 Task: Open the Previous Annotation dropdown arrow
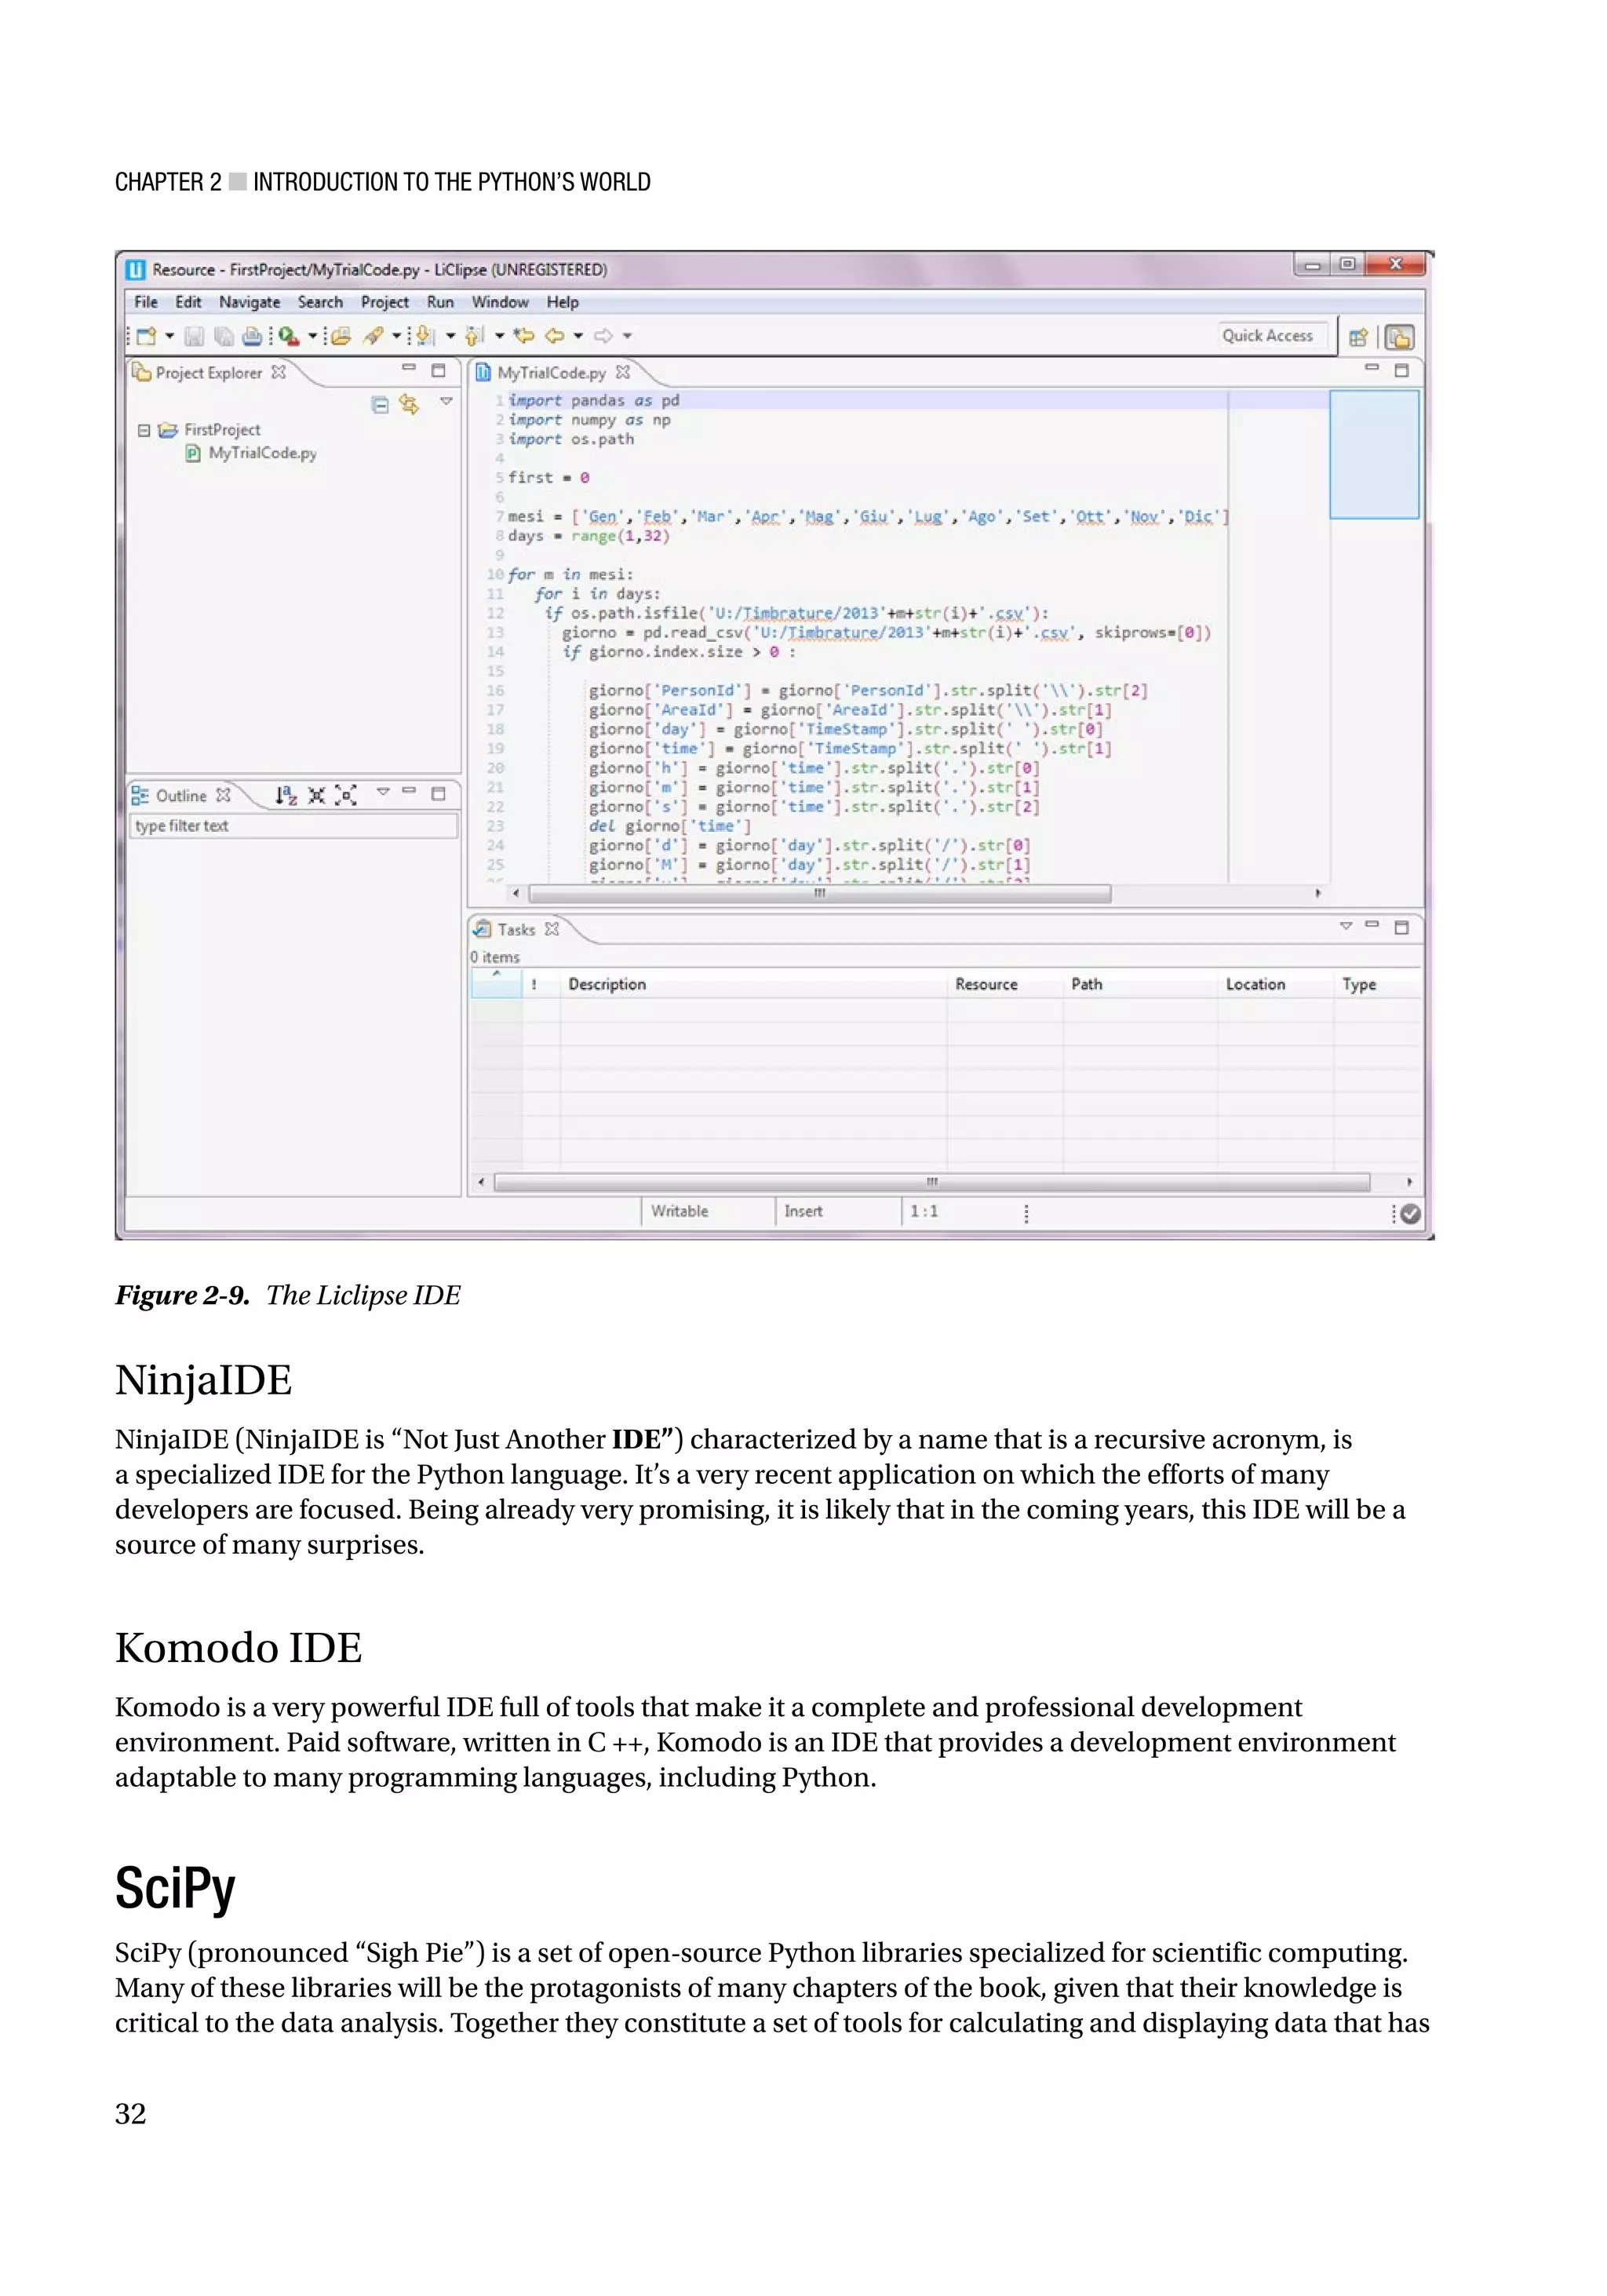click(500, 336)
